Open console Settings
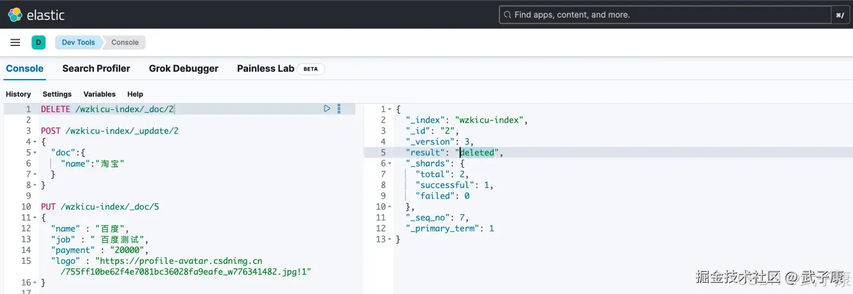The width and height of the screenshot is (853, 294). (x=57, y=94)
